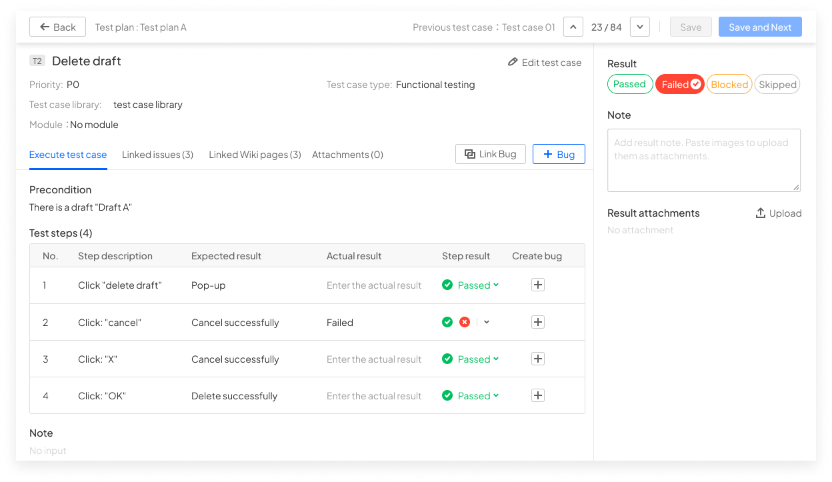This screenshot has height=482, width=832.
Task: Mark step 2 as failed with red X
Action: [465, 322]
